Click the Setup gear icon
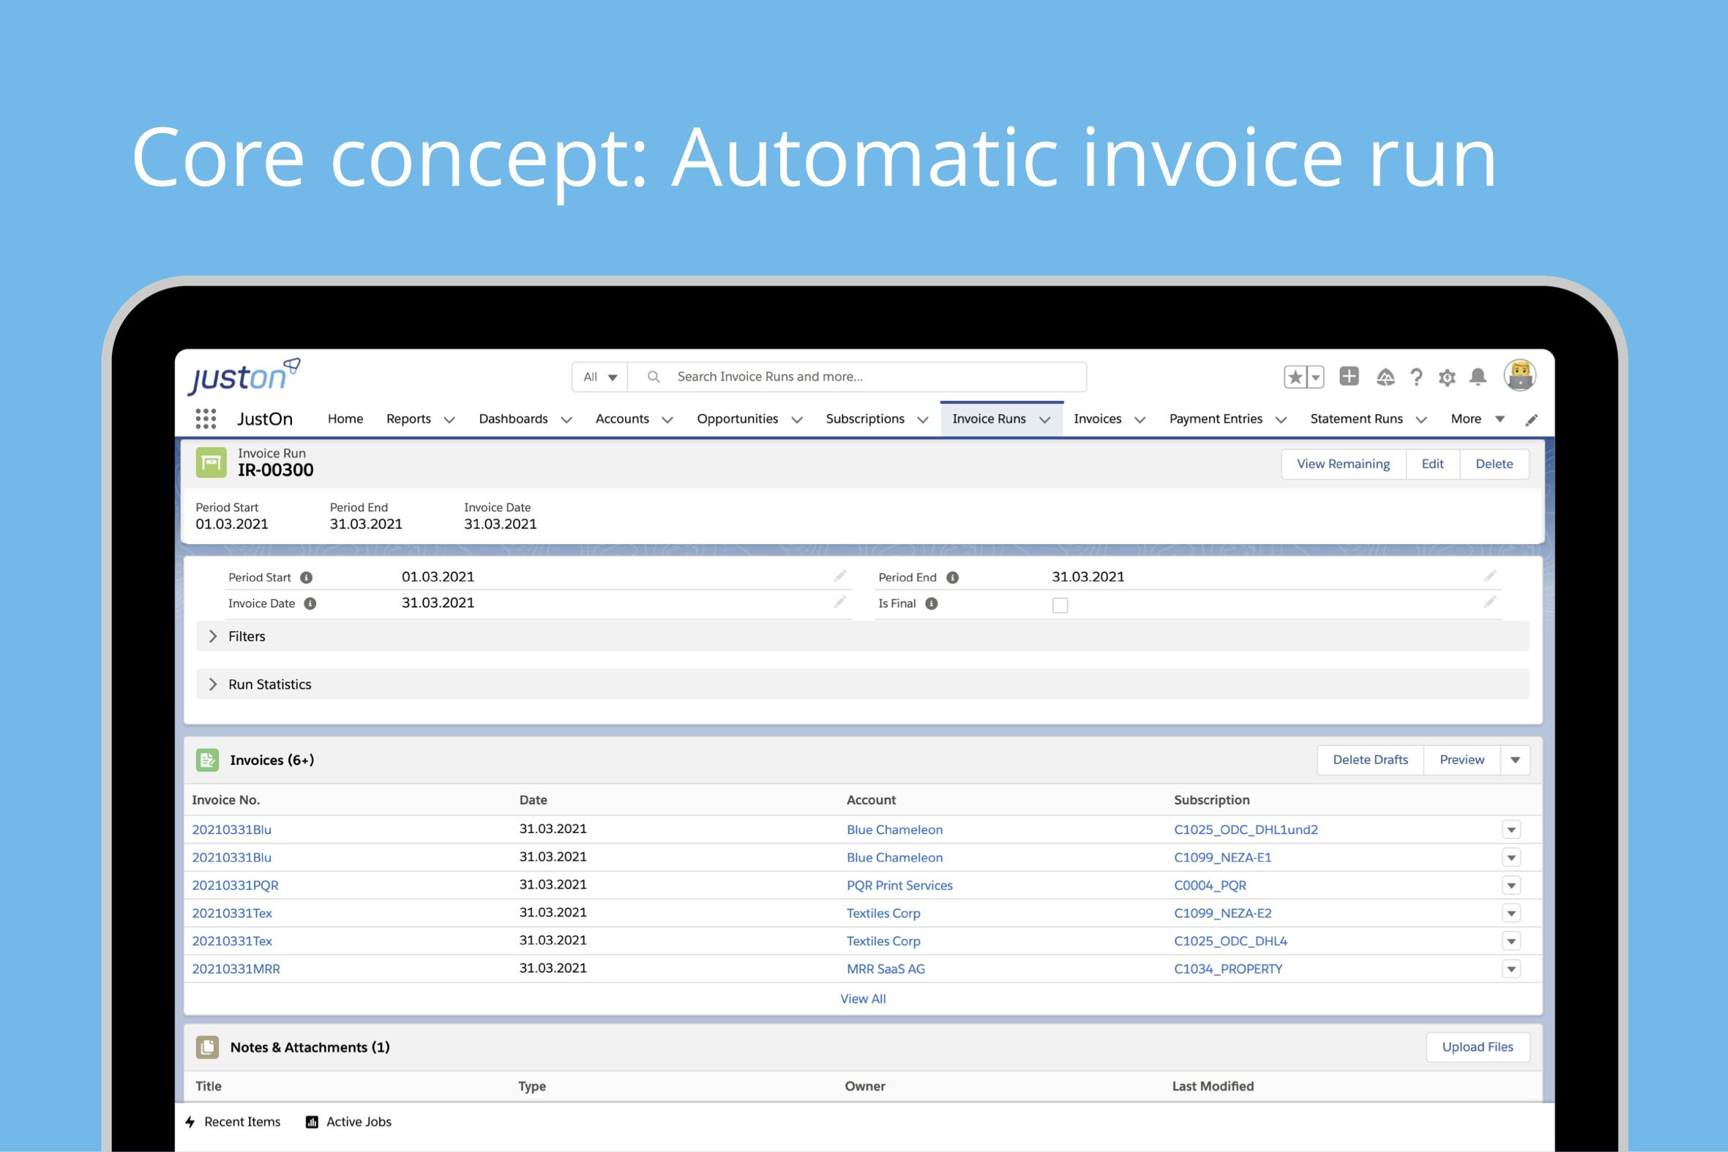 point(1447,376)
